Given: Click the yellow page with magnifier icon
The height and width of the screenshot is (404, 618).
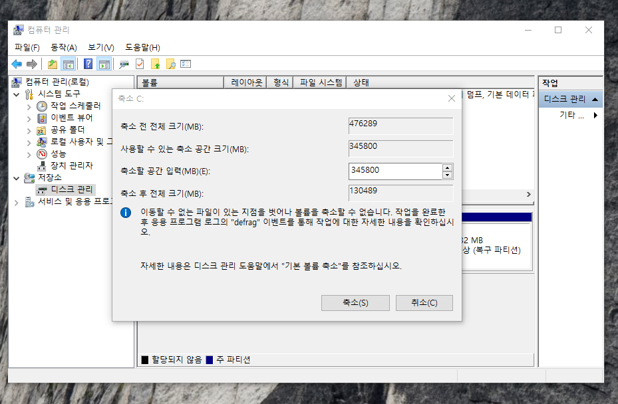Looking at the screenshot, I should click(x=171, y=64).
